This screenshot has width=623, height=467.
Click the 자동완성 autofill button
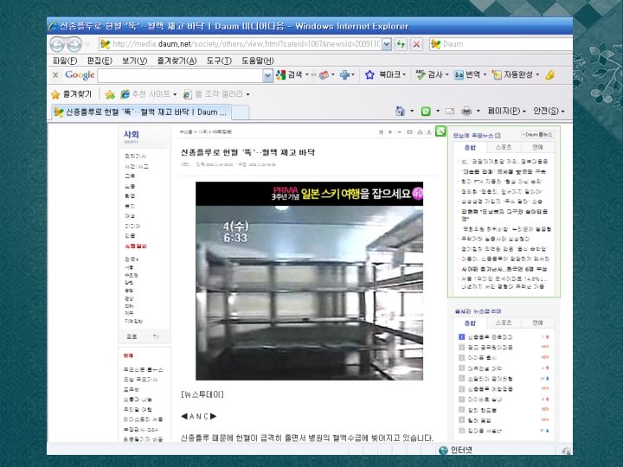(512, 74)
